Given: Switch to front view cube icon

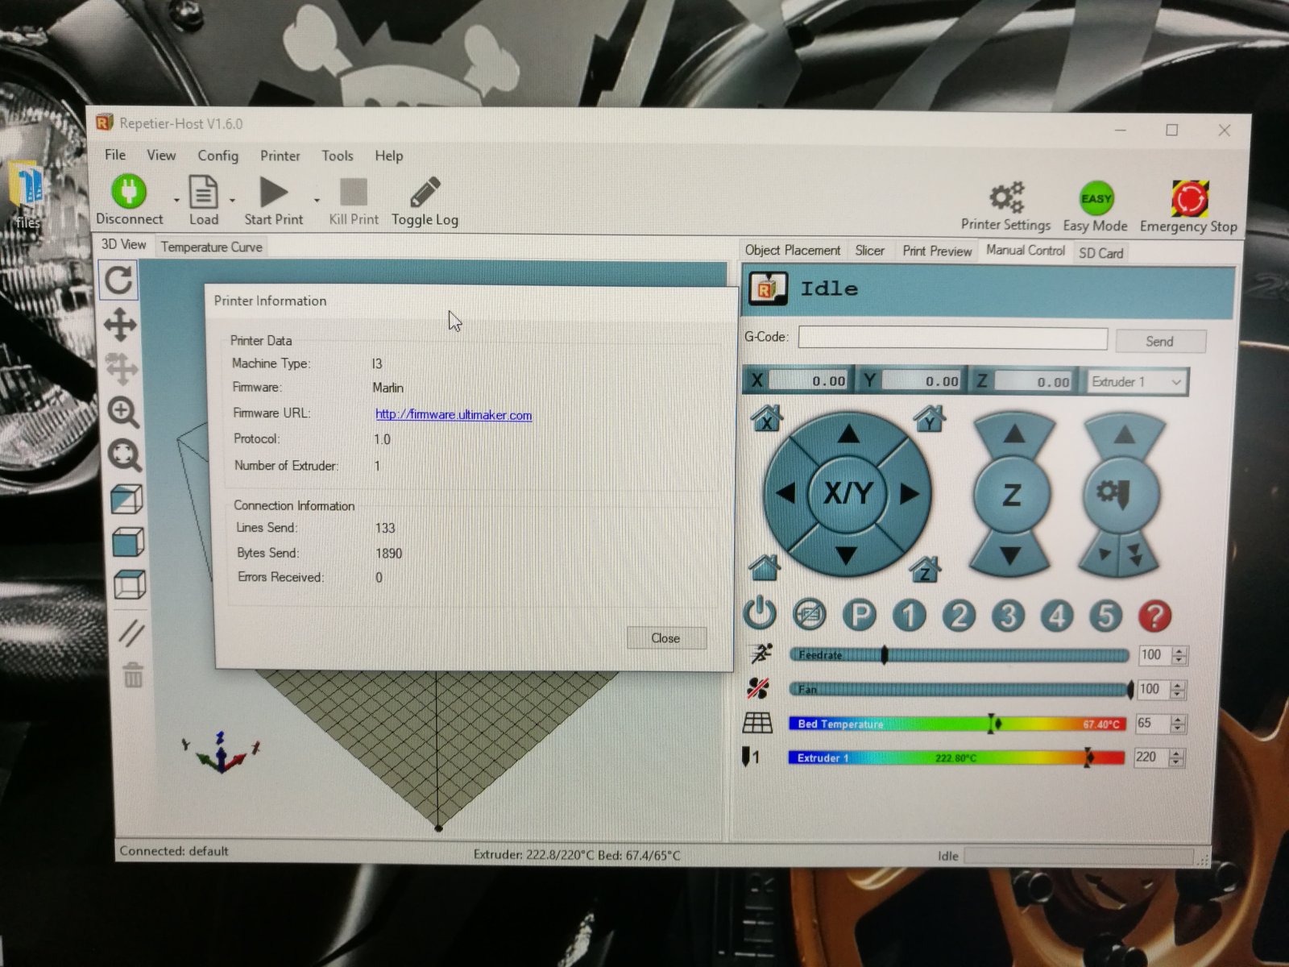Looking at the screenshot, I should tap(128, 542).
